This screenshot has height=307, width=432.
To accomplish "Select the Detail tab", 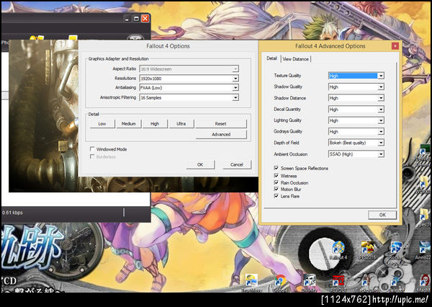I will click(x=271, y=58).
